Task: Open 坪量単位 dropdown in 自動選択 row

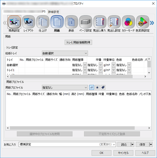Action: coord(114,65)
